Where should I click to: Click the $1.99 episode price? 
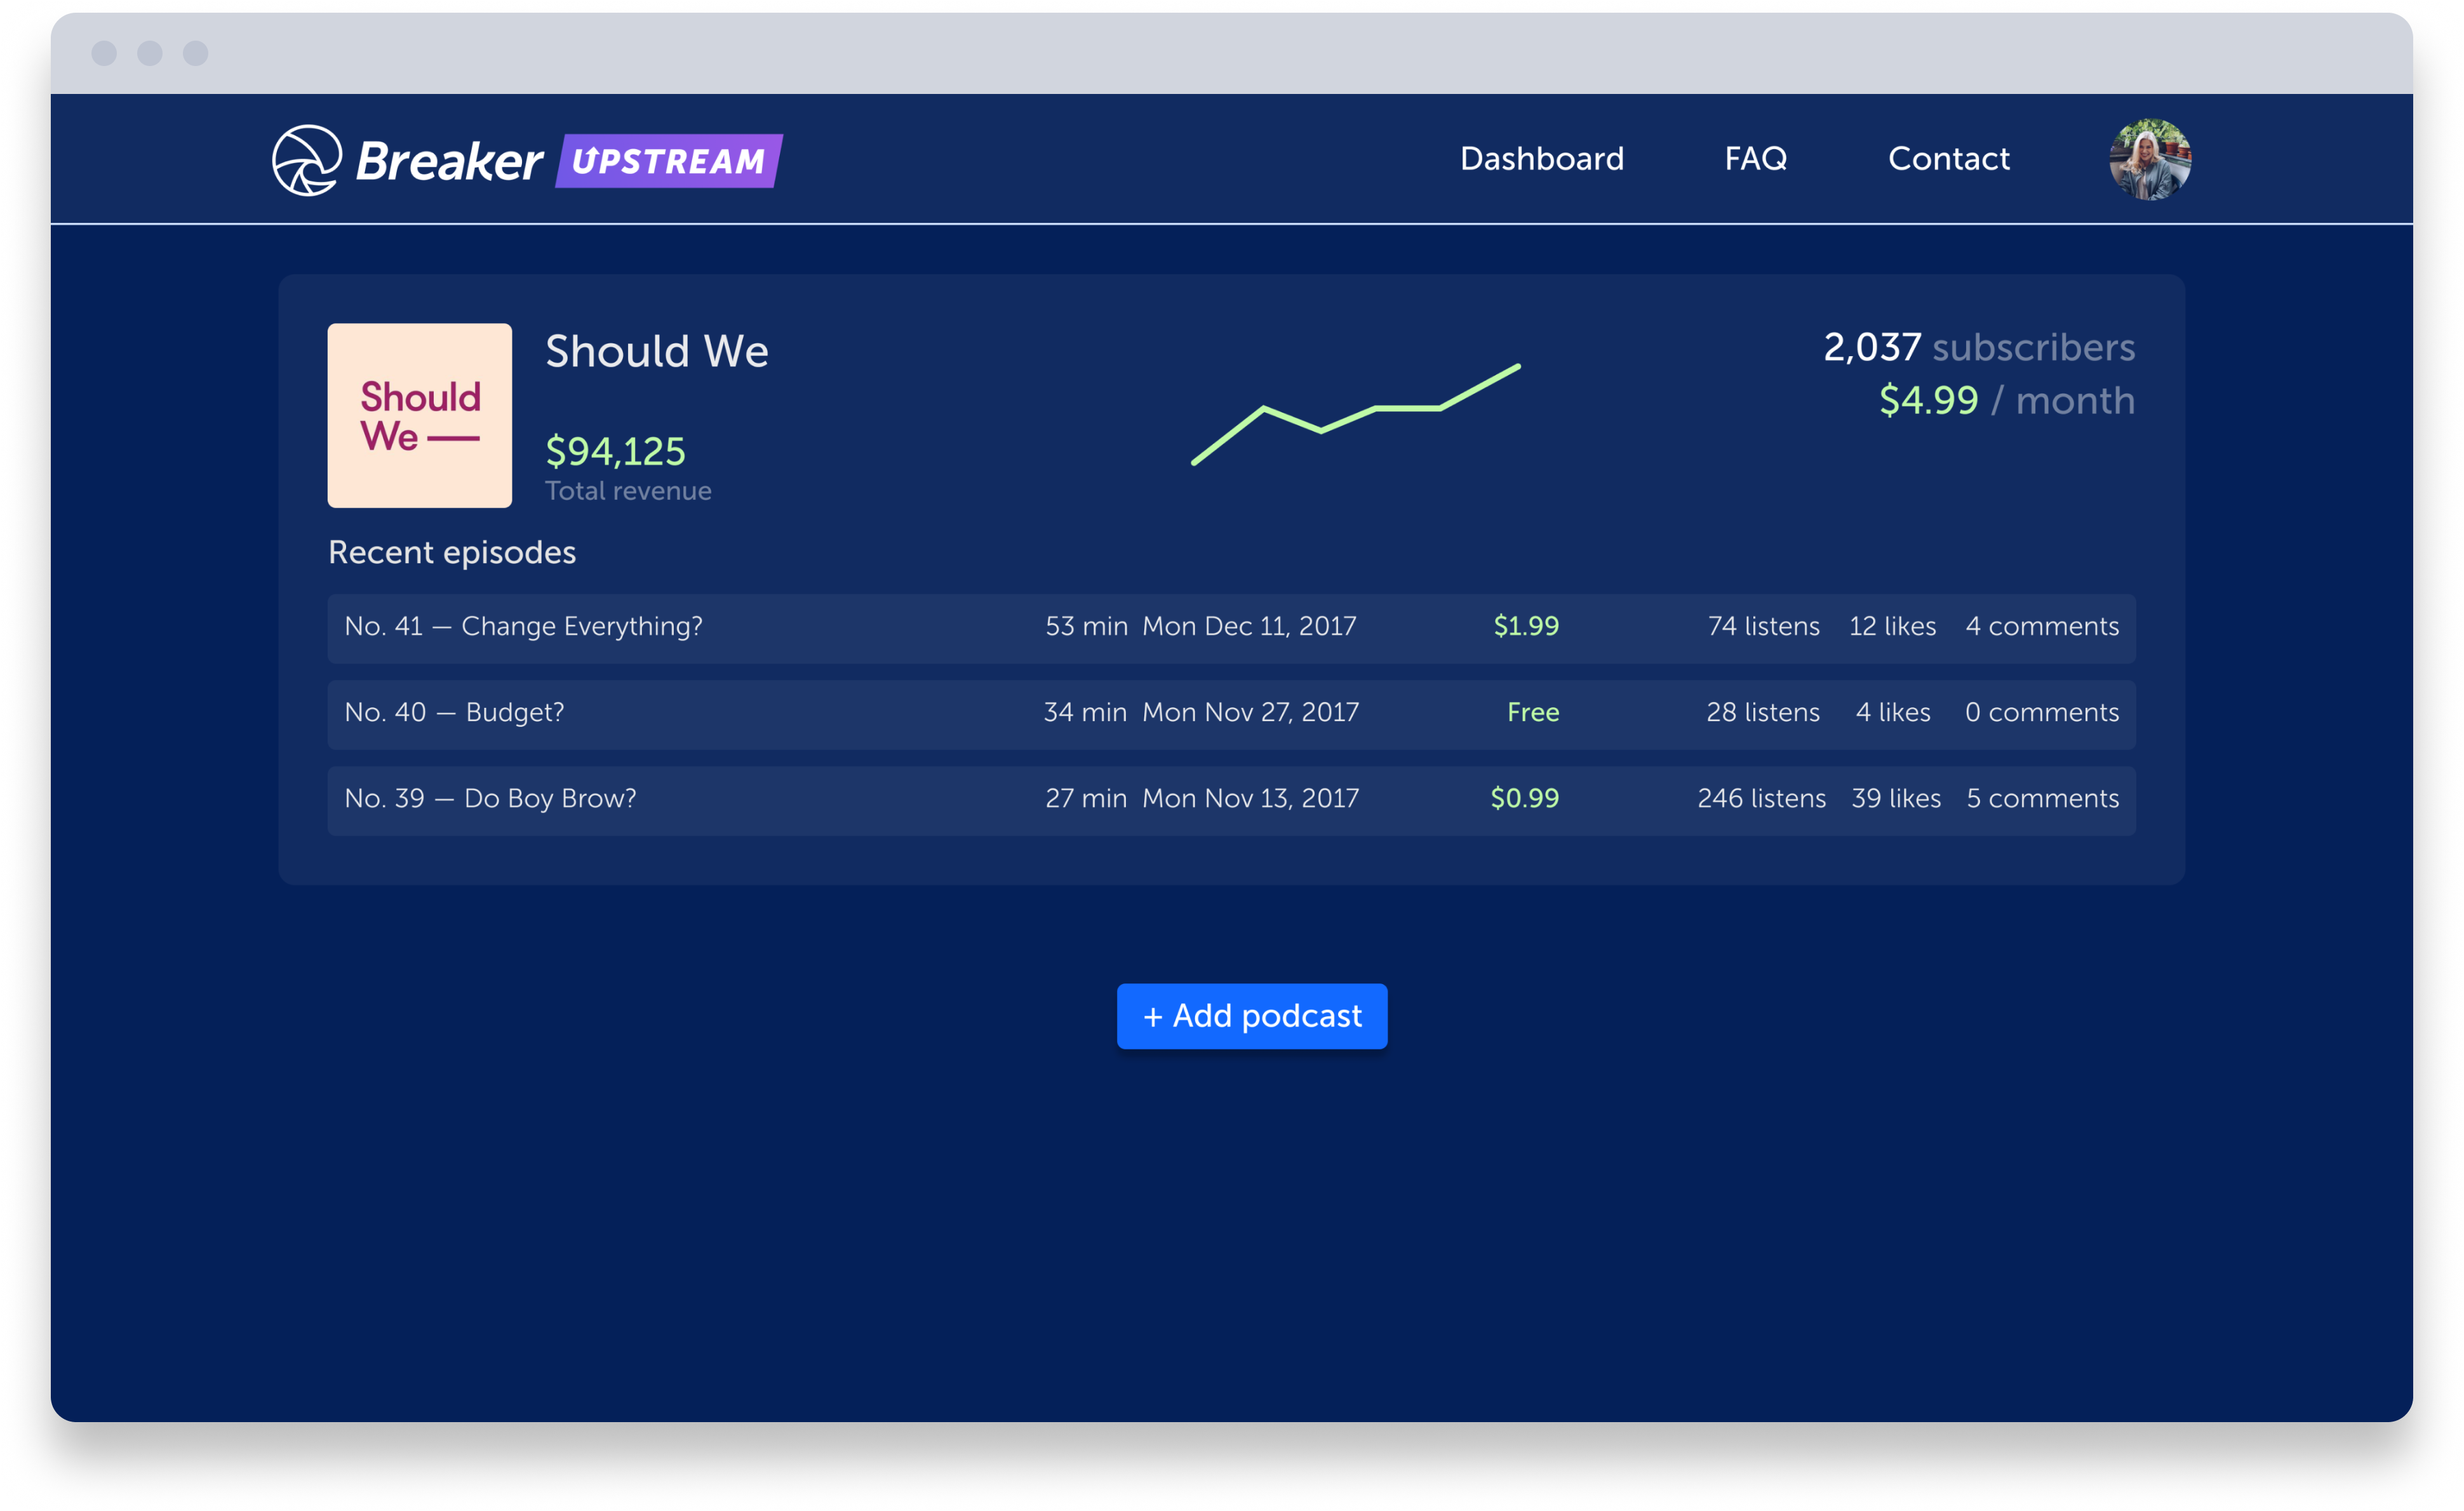pos(1525,627)
